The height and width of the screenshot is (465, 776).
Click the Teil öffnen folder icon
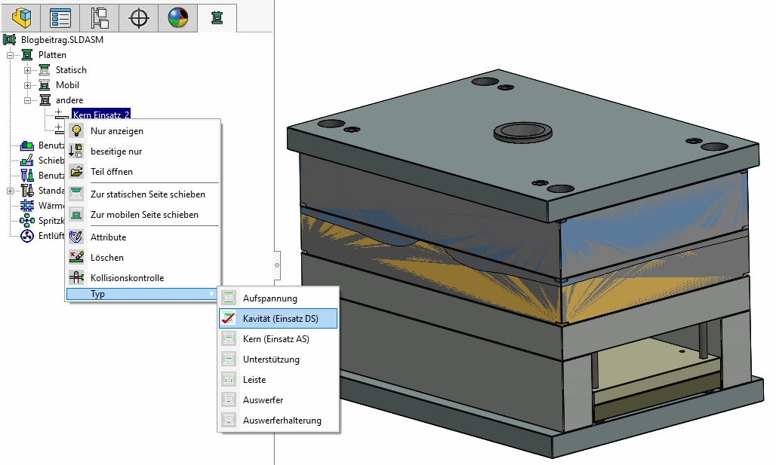[76, 172]
